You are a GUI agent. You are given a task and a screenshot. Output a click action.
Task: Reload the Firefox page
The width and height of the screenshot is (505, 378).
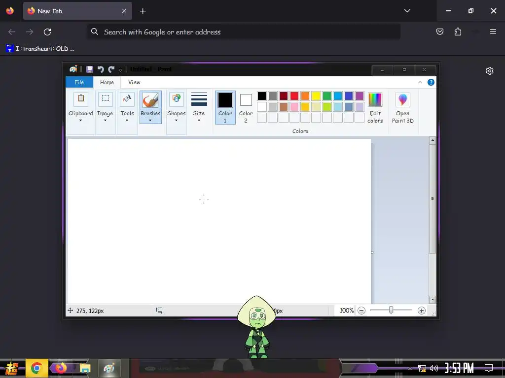point(47,32)
